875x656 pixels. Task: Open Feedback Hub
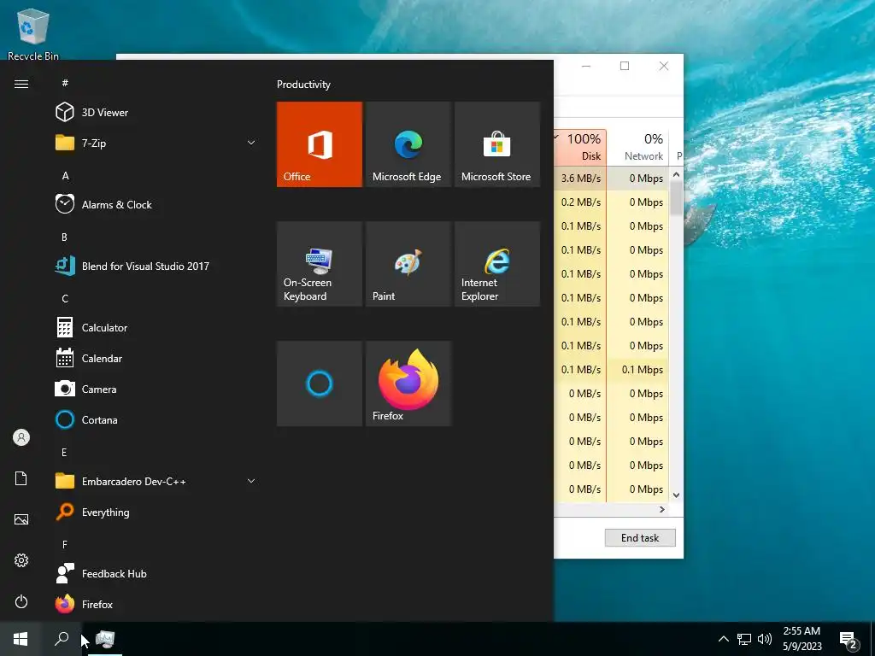pyautogui.click(x=154, y=573)
